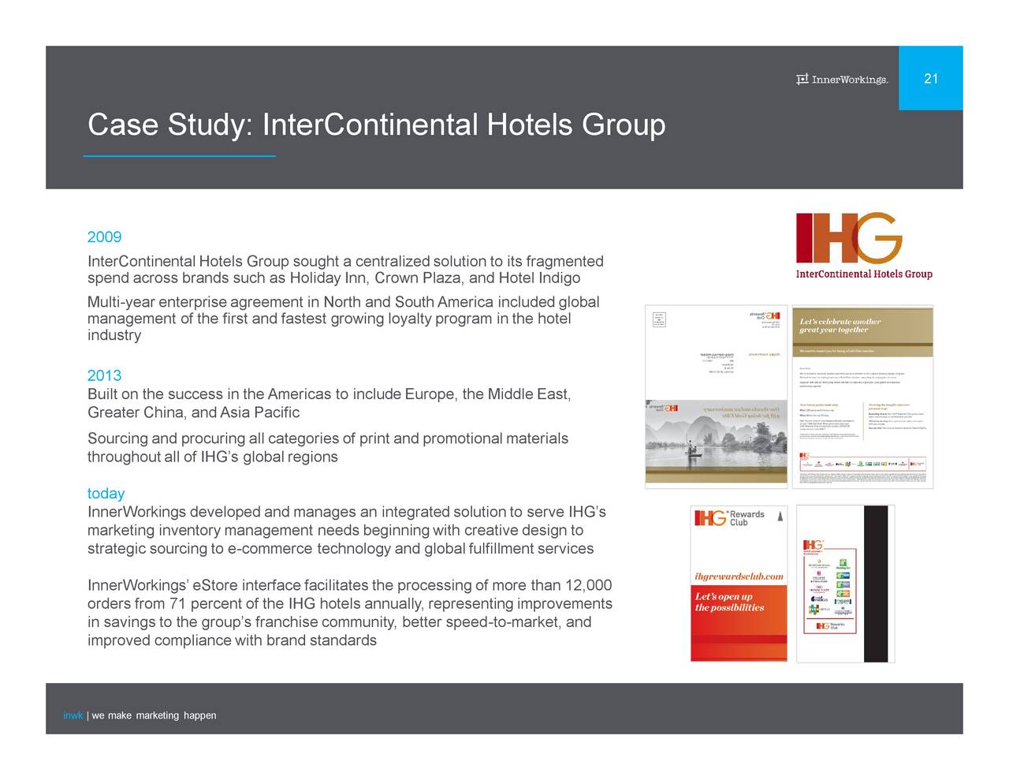Click the paragraph starting "InnerWorkings developed and manages"

(346, 530)
